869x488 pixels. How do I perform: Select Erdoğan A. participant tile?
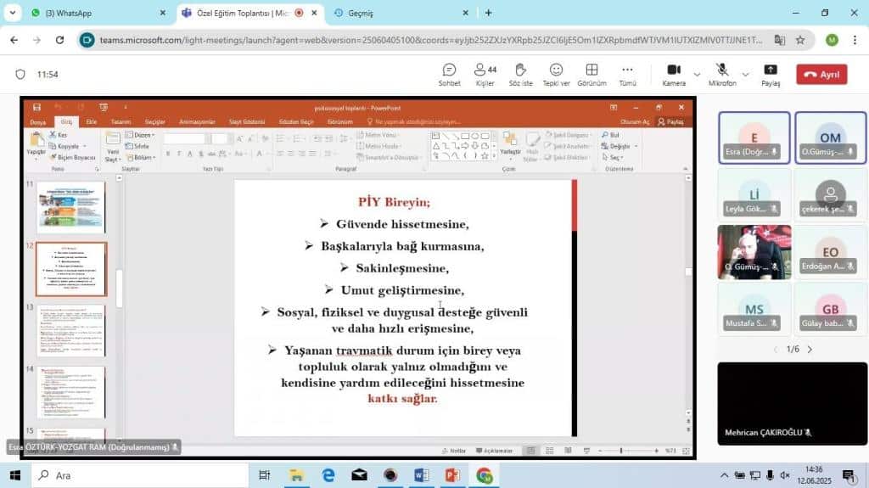coord(830,252)
